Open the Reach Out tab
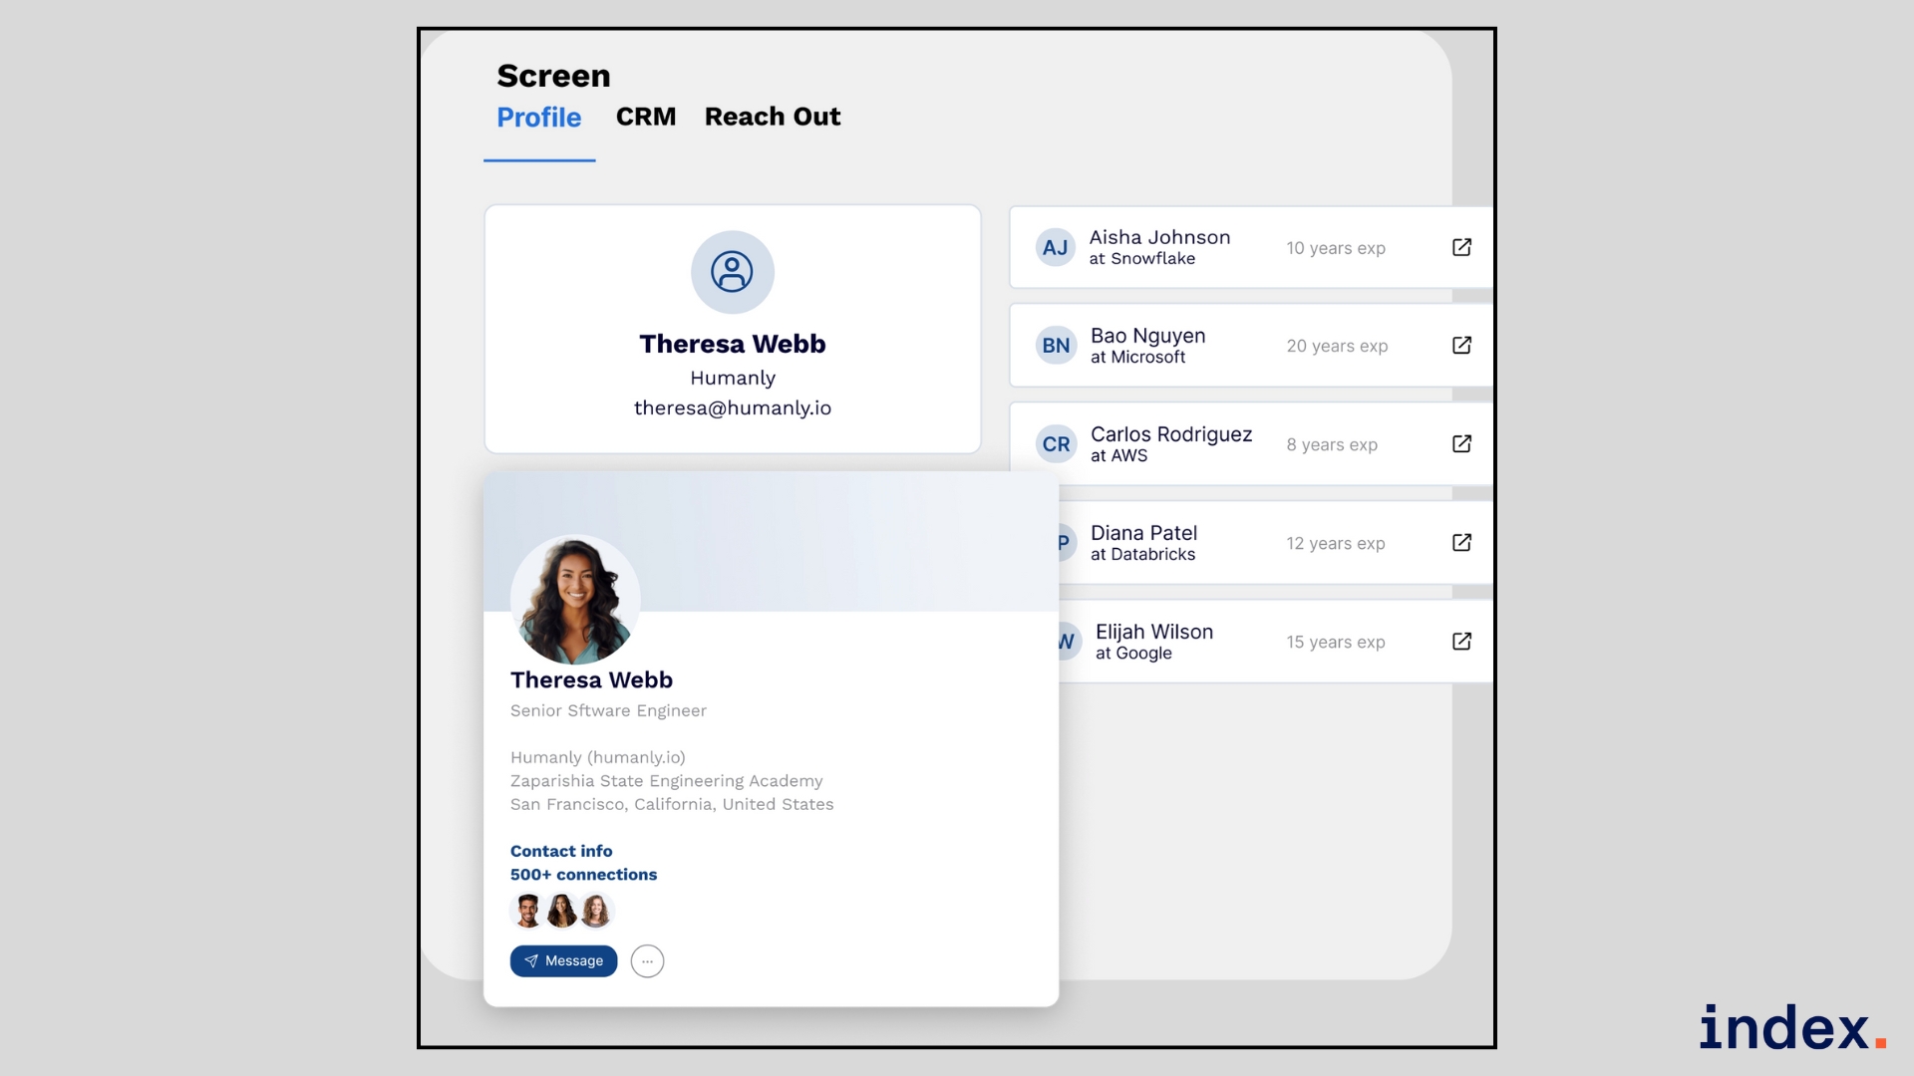 pyautogui.click(x=772, y=117)
